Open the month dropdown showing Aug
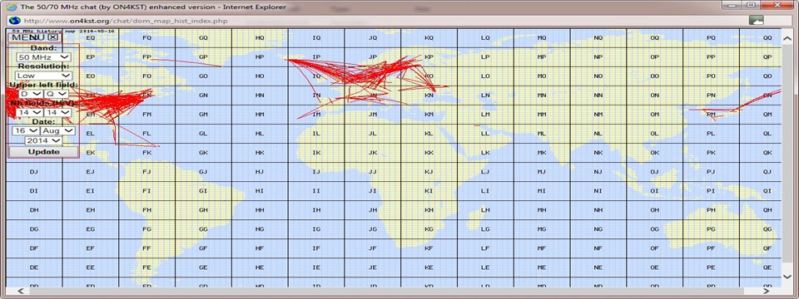The height and width of the screenshot is (299, 799). [57, 130]
